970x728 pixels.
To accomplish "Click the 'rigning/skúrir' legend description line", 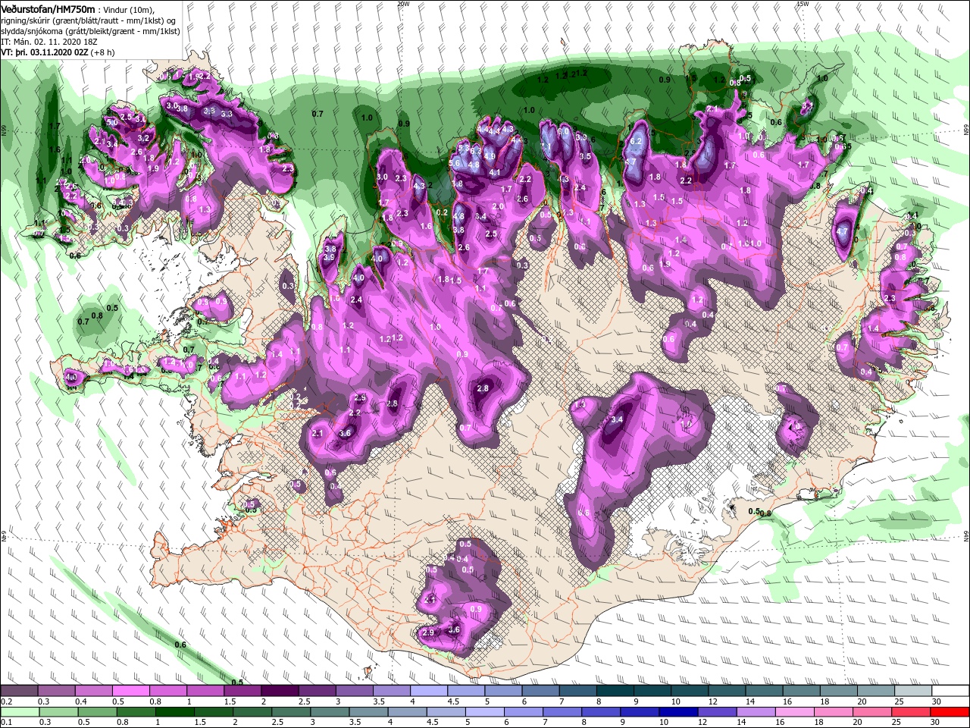I will click(89, 20).
